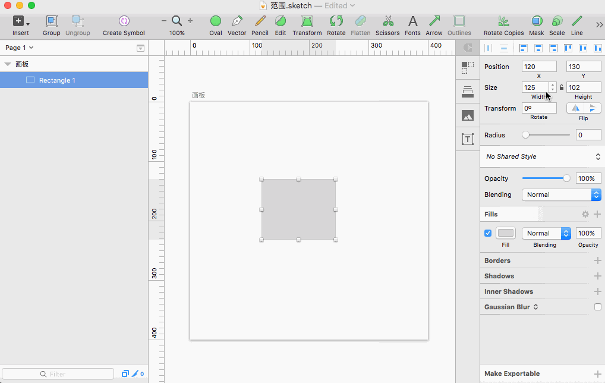Flip the layer vertically
The image size is (605, 383).
[593, 108]
